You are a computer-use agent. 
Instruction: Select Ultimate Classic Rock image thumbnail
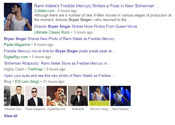point(14,96)
